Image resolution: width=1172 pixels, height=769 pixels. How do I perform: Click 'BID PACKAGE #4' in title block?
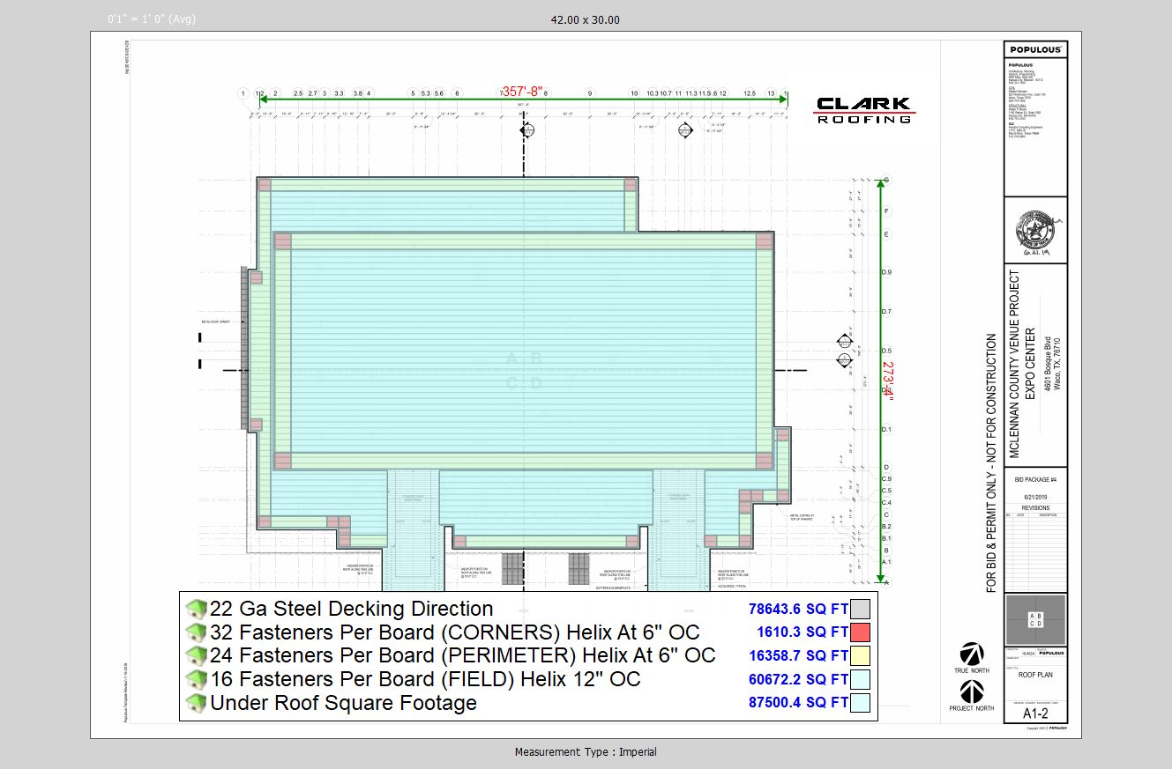pyautogui.click(x=1035, y=480)
